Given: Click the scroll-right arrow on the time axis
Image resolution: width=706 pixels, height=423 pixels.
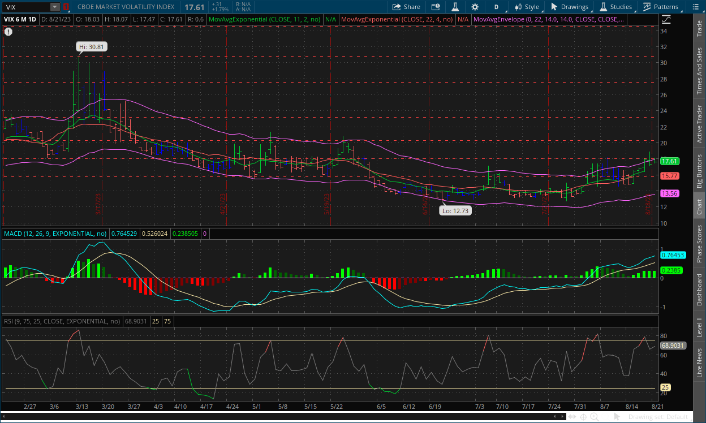Looking at the screenshot, I should [563, 417].
